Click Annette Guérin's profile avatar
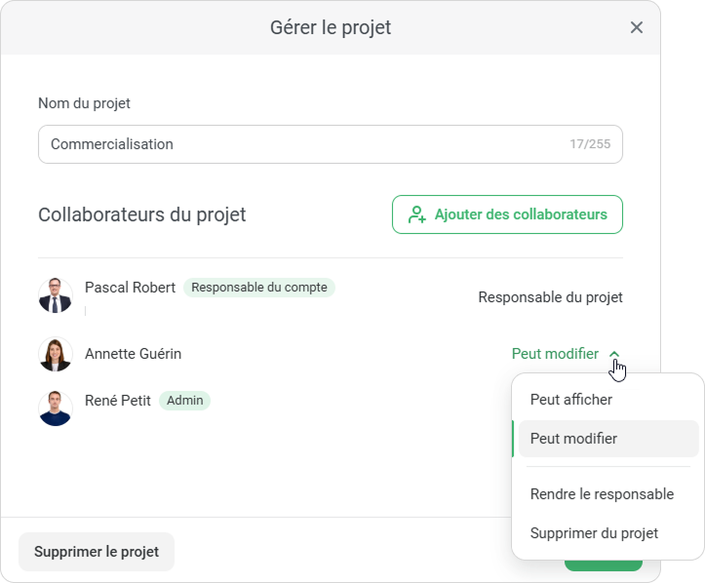This screenshot has height=583, width=705. click(56, 354)
